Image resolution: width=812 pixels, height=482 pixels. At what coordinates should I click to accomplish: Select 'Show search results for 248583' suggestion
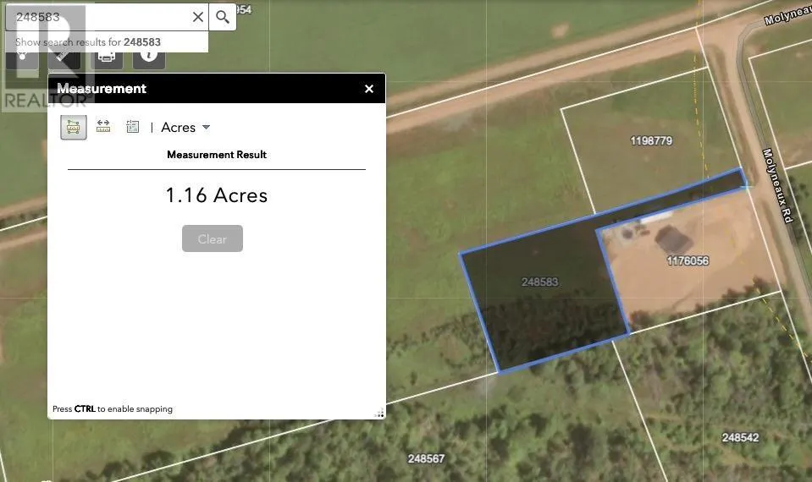click(107, 42)
